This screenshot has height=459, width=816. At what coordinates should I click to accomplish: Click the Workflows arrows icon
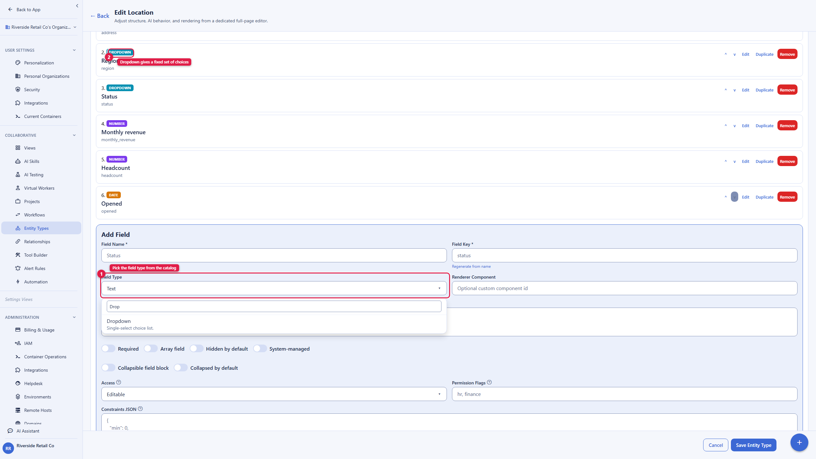[18, 215]
